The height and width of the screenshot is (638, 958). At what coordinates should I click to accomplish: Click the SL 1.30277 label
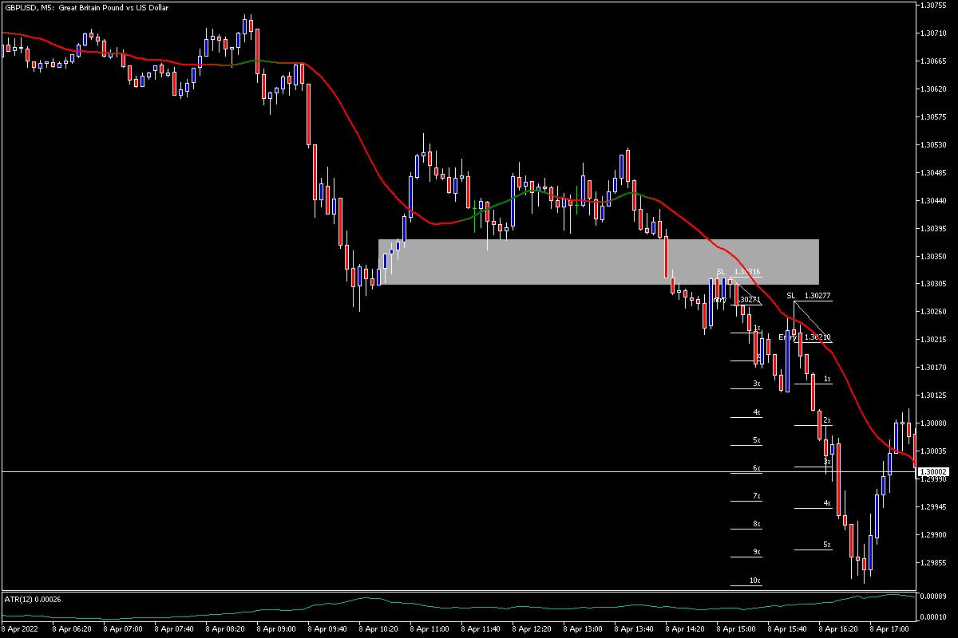pos(809,296)
